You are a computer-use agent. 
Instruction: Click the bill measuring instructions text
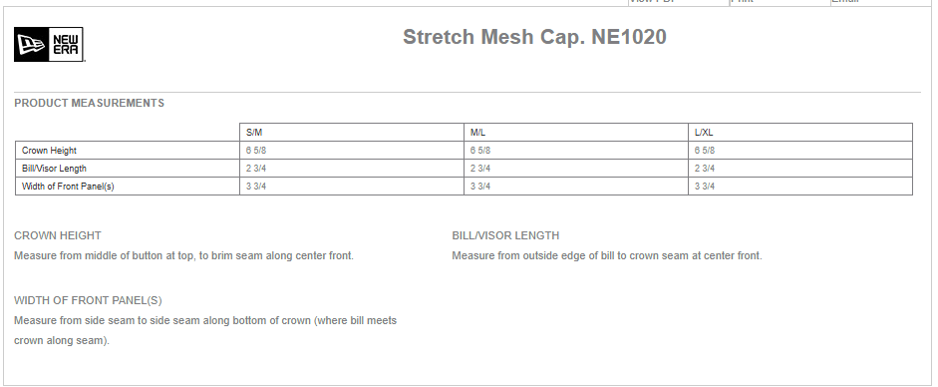(x=607, y=255)
